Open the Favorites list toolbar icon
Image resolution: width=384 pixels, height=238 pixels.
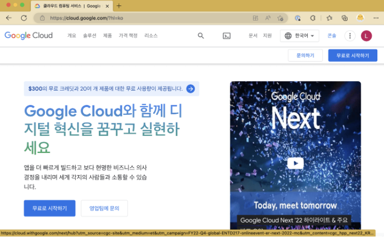[x=329, y=18]
